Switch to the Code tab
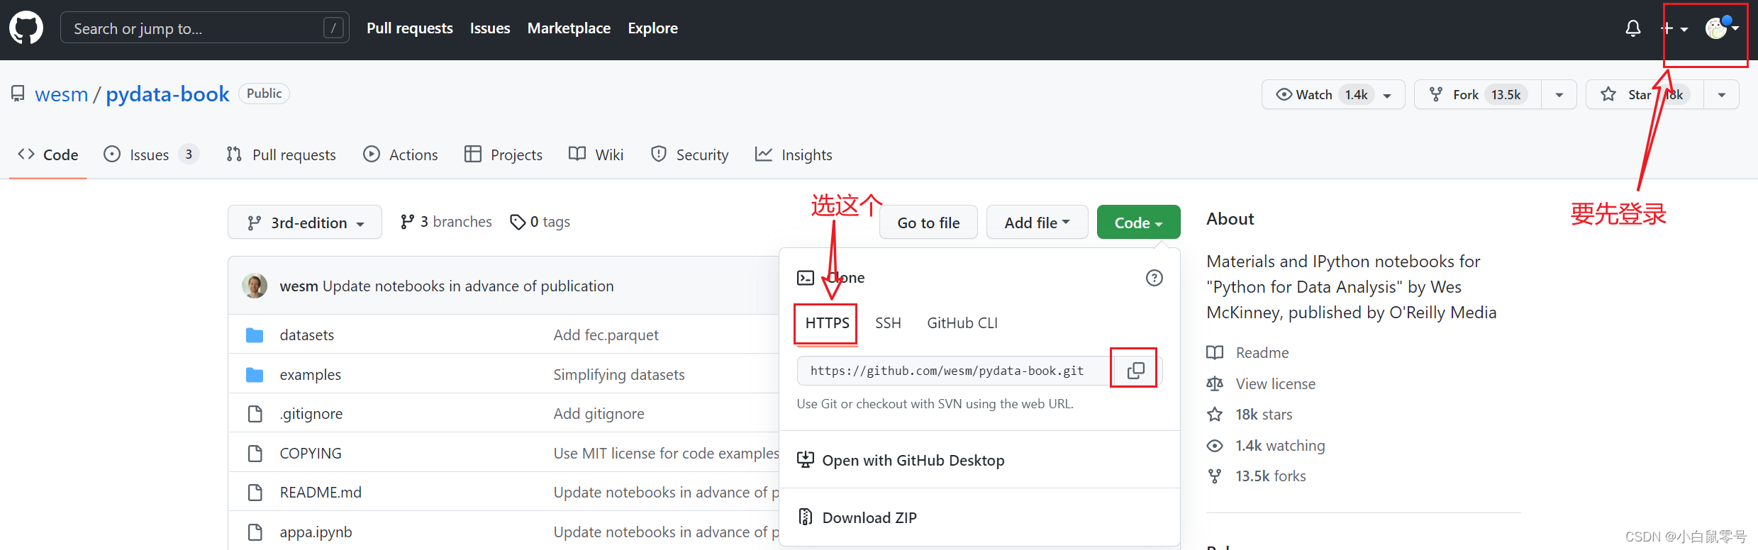This screenshot has height=550, width=1758. [x=48, y=155]
